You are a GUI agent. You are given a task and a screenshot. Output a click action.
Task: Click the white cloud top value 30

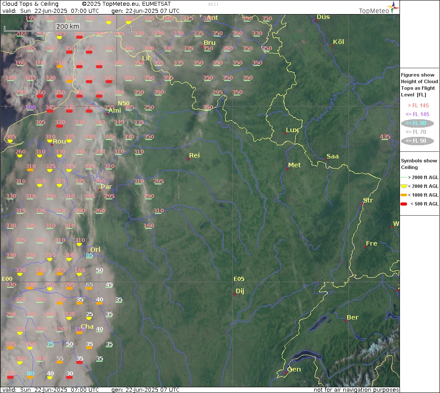click(70, 373)
